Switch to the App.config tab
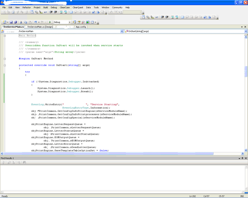This screenshot has width=248, height=198. [81, 27]
